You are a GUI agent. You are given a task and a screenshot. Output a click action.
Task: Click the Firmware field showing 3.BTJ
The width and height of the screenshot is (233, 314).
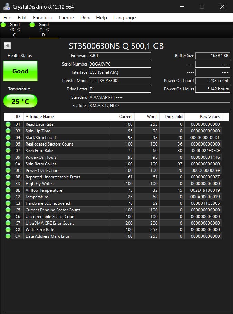[120, 56]
